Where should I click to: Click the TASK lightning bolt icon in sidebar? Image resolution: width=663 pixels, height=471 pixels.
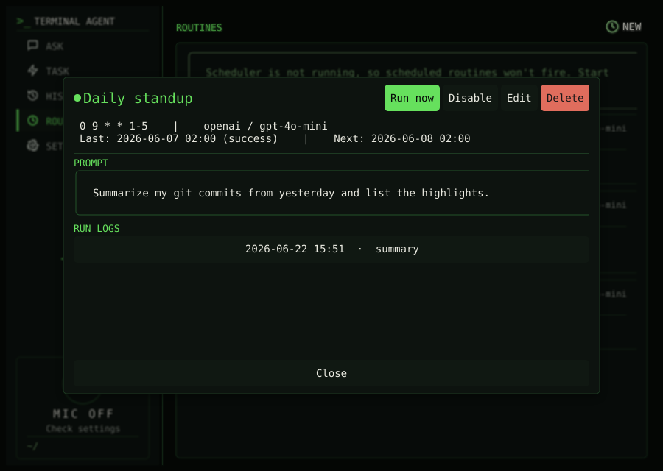click(x=32, y=70)
